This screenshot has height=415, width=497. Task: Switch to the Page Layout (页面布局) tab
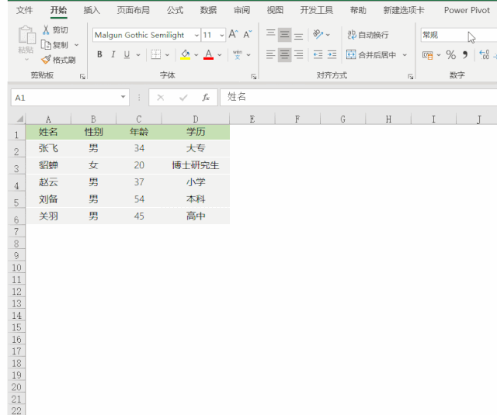133,10
